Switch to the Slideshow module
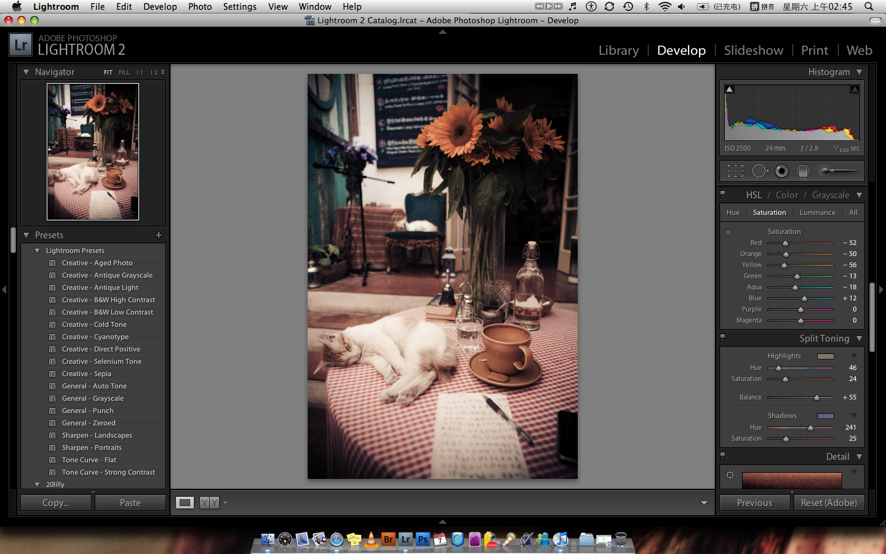 click(x=754, y=50)
